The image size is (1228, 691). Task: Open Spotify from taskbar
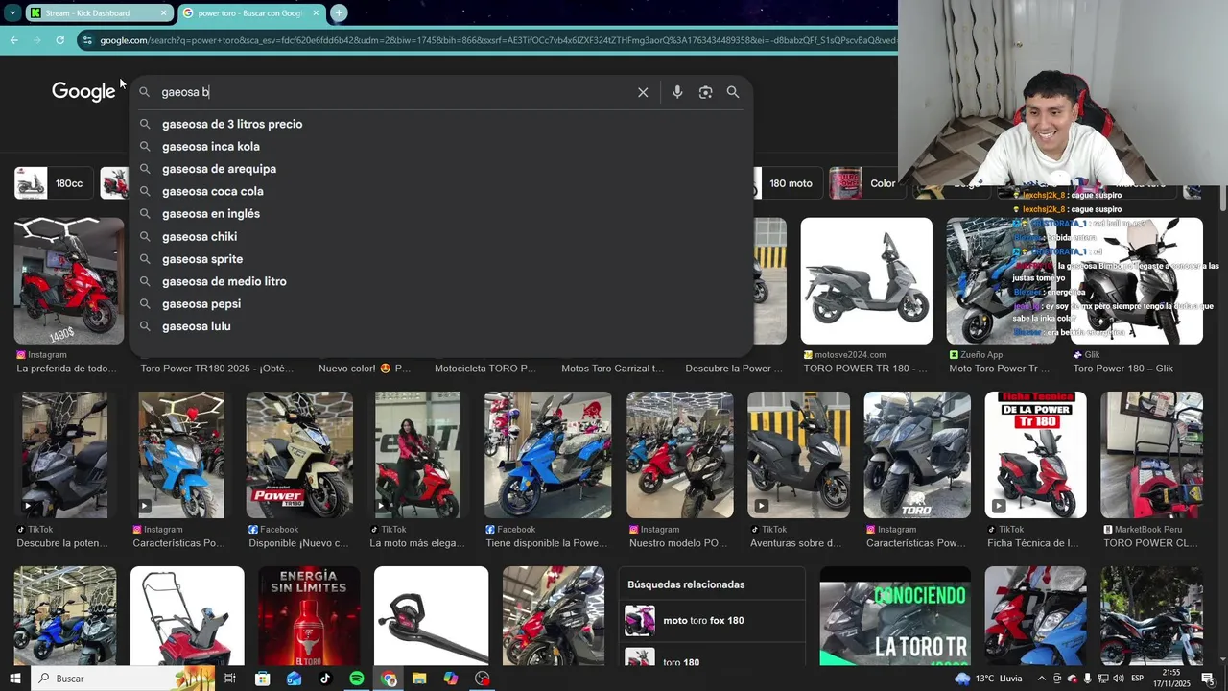pyautogui.click(x=356, y=679)
